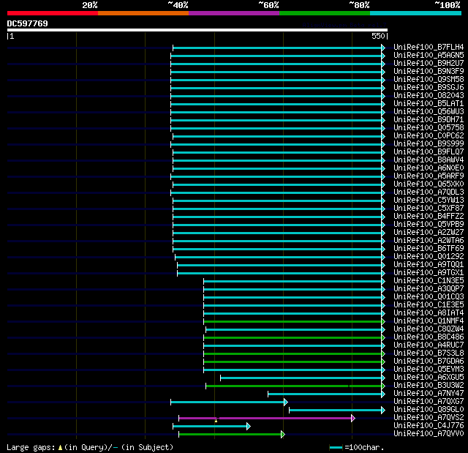Click the purple ~60% legend segment
The width and height of the screenshot is (468, 453).
(234, 13)
